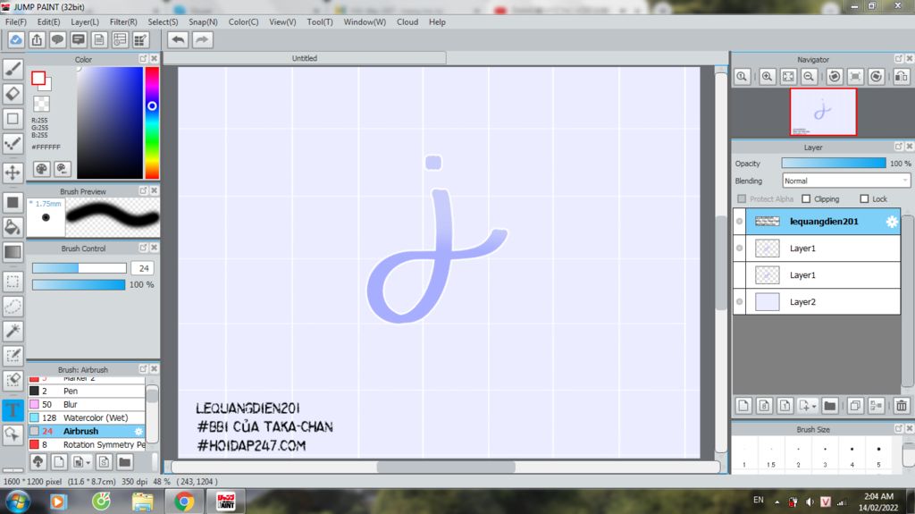Rotate canvas left in Navigator
Image resolution: width=915 pixels, height=514 pixels.
click(x=835, y=77)
